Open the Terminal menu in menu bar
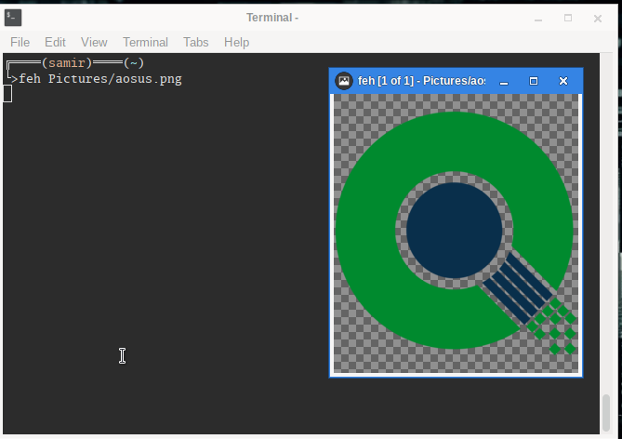 pyautogui.click(x=145, y=42)
